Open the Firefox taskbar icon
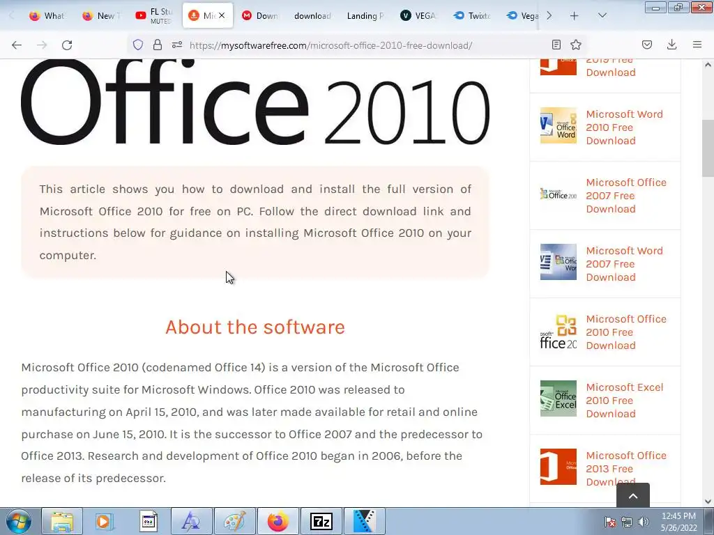Image resolution: width=714 pixels, height=535 pixels. (278, 521)
